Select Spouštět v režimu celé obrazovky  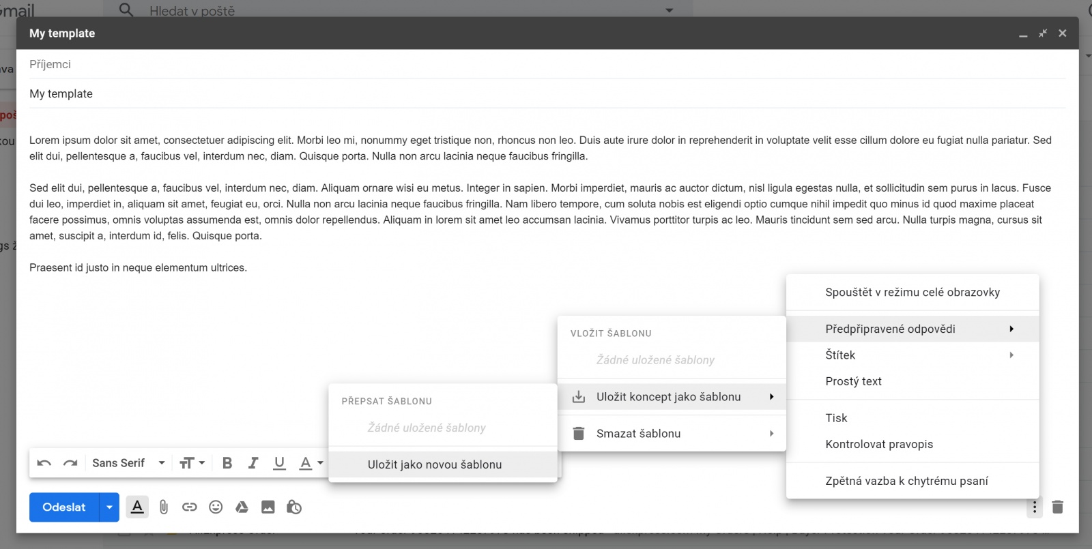pyautogui.click(x=913, y=293)
